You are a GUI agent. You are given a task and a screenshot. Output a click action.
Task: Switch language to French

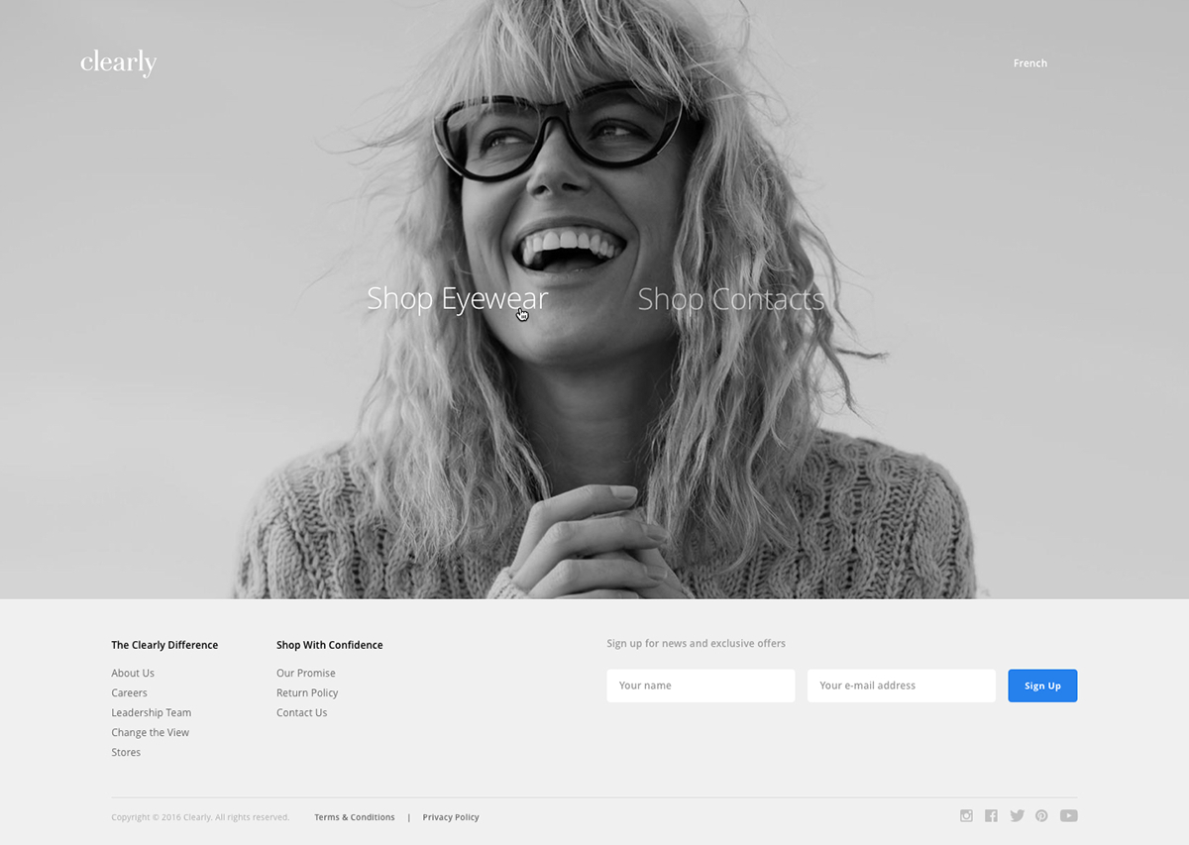click(1029, 63)
